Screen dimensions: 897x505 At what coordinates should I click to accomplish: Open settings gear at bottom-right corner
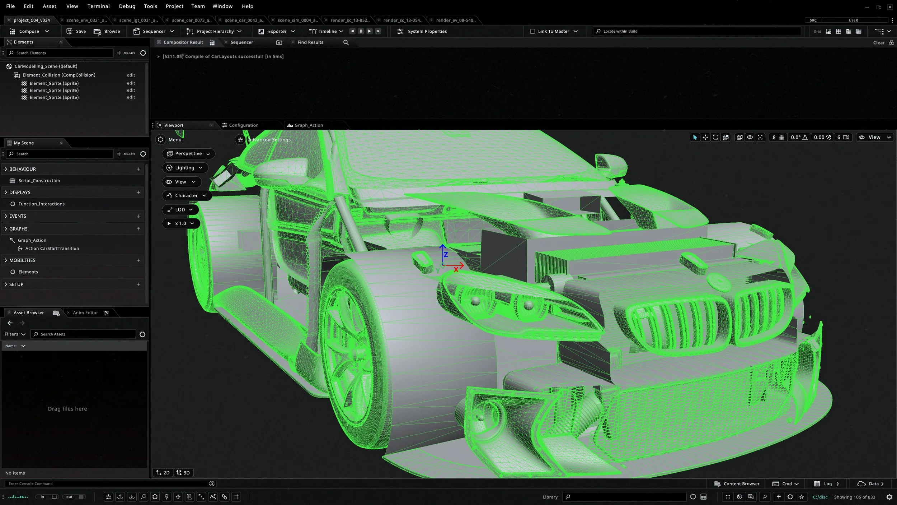point(889,497)
